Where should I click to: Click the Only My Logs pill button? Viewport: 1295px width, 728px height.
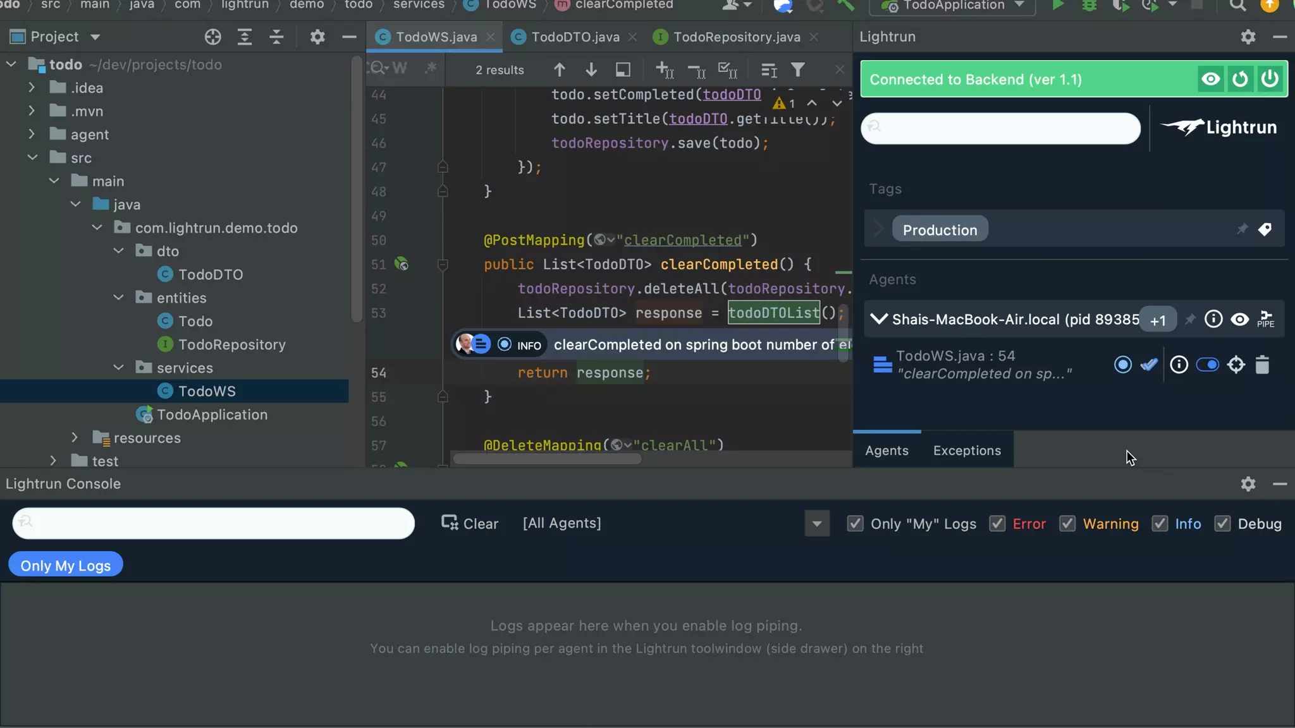point(65,565)
